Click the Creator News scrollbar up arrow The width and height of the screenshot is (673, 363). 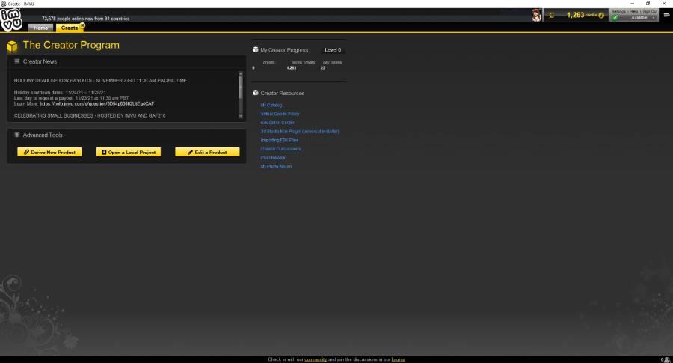point(240,74)
